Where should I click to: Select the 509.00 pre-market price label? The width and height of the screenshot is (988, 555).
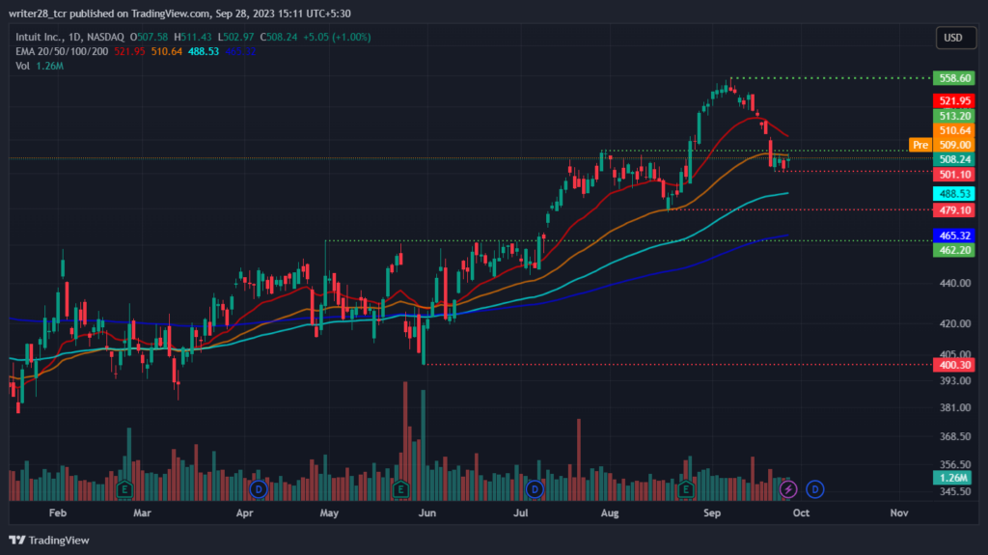(x=954, y=145)
